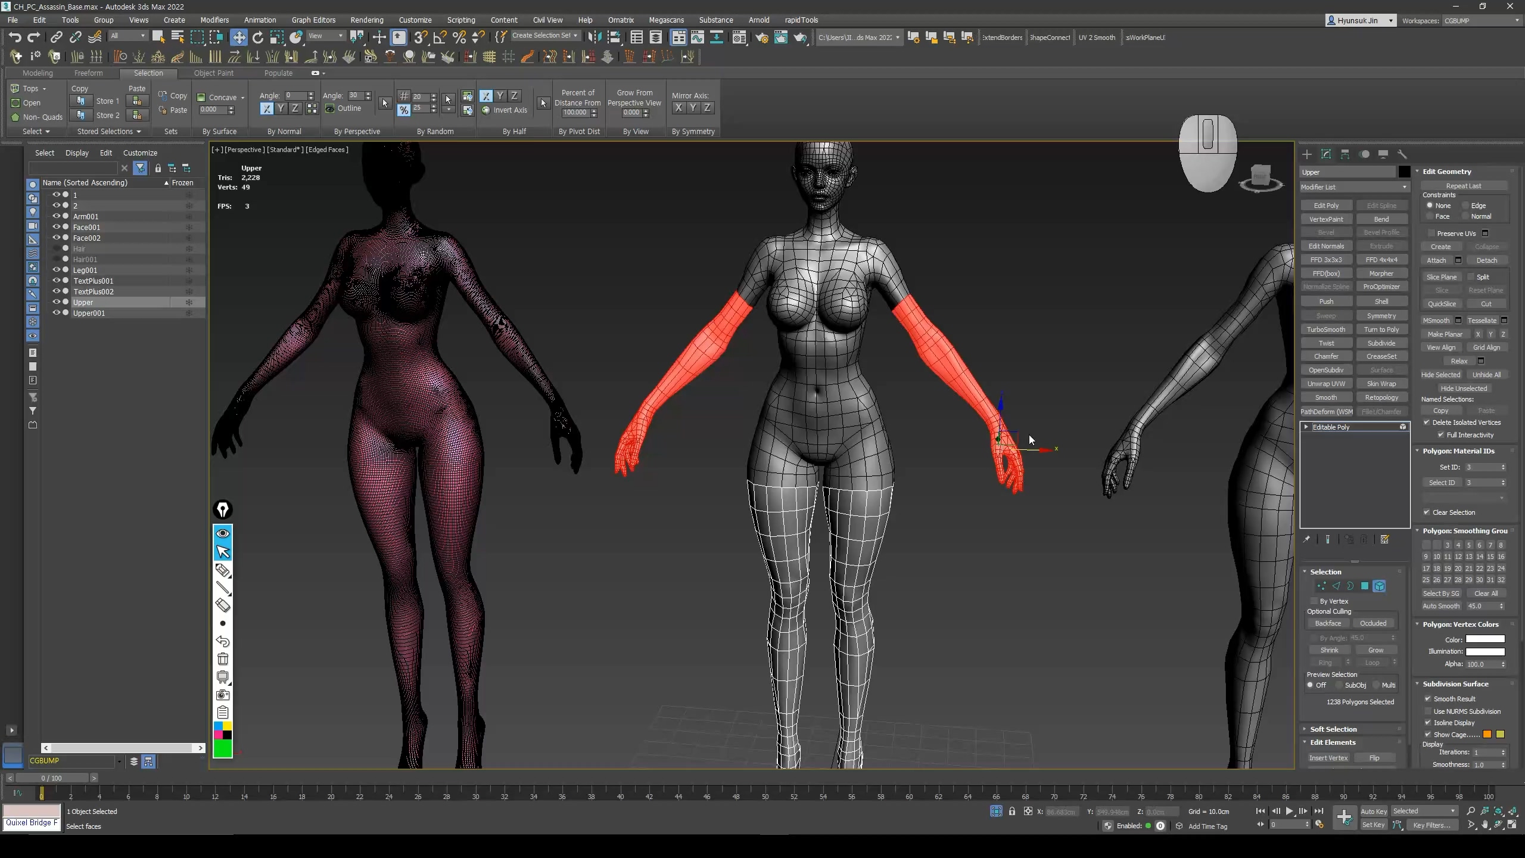1525x858 pixels.
Task: Uncheck Delete Isolated Vertices
Action: click(1427, 422)
